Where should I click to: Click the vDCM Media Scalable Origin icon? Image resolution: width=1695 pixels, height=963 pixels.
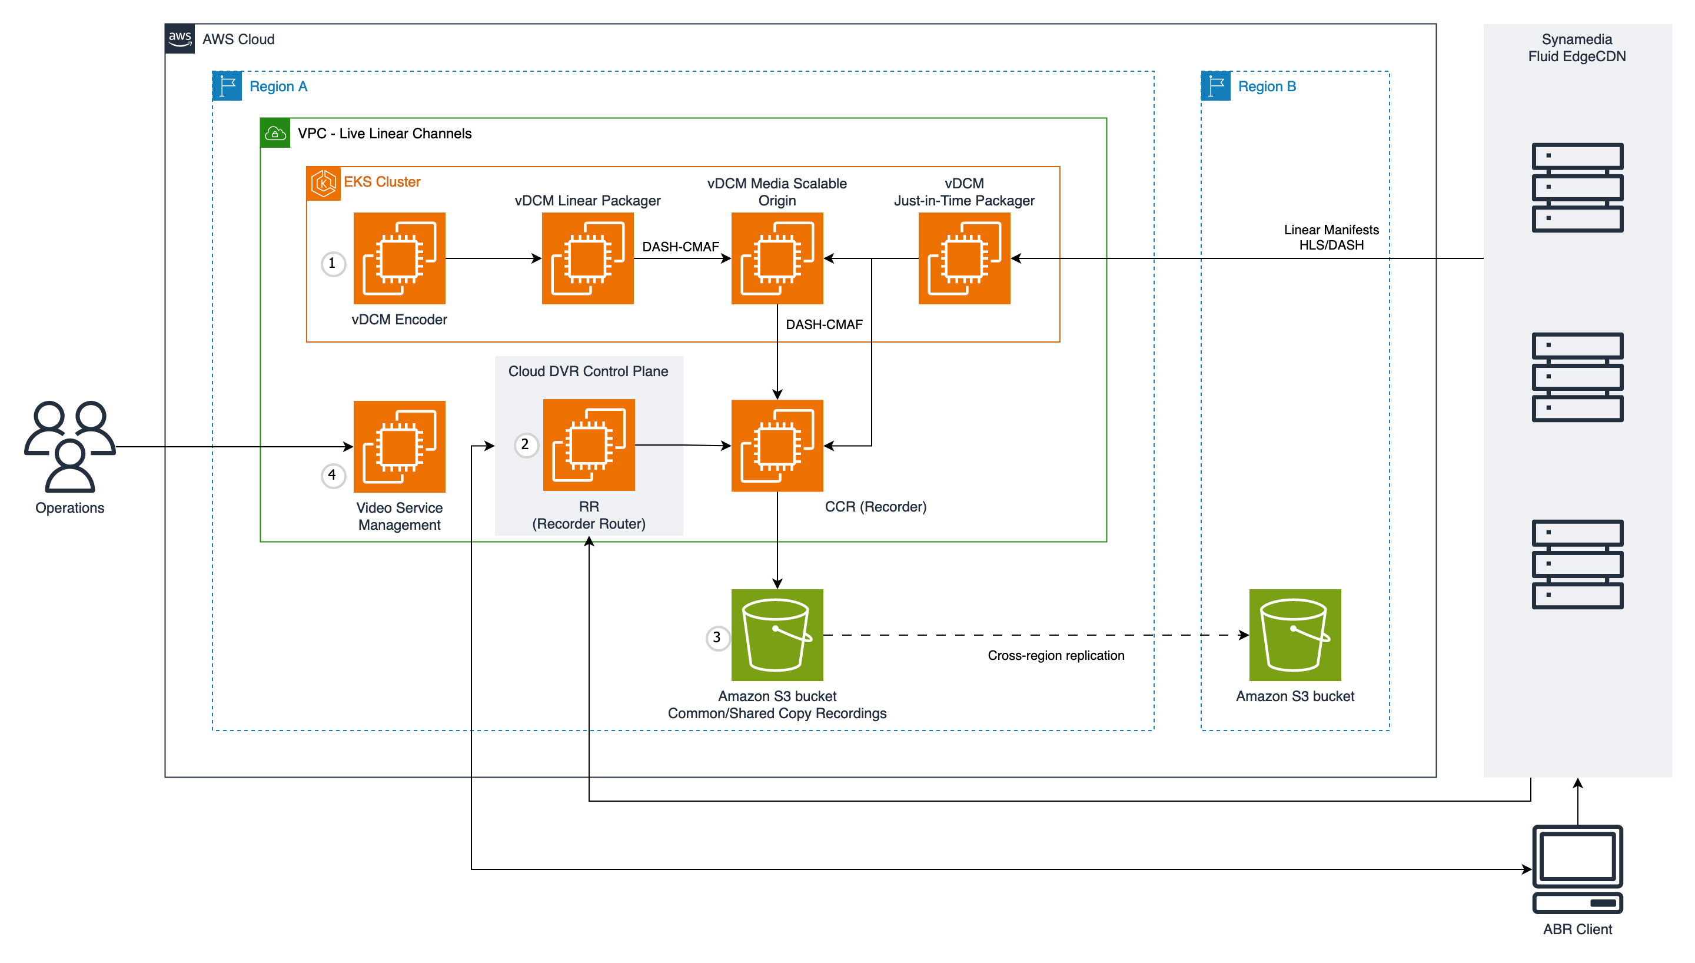[x=776, y=258]
